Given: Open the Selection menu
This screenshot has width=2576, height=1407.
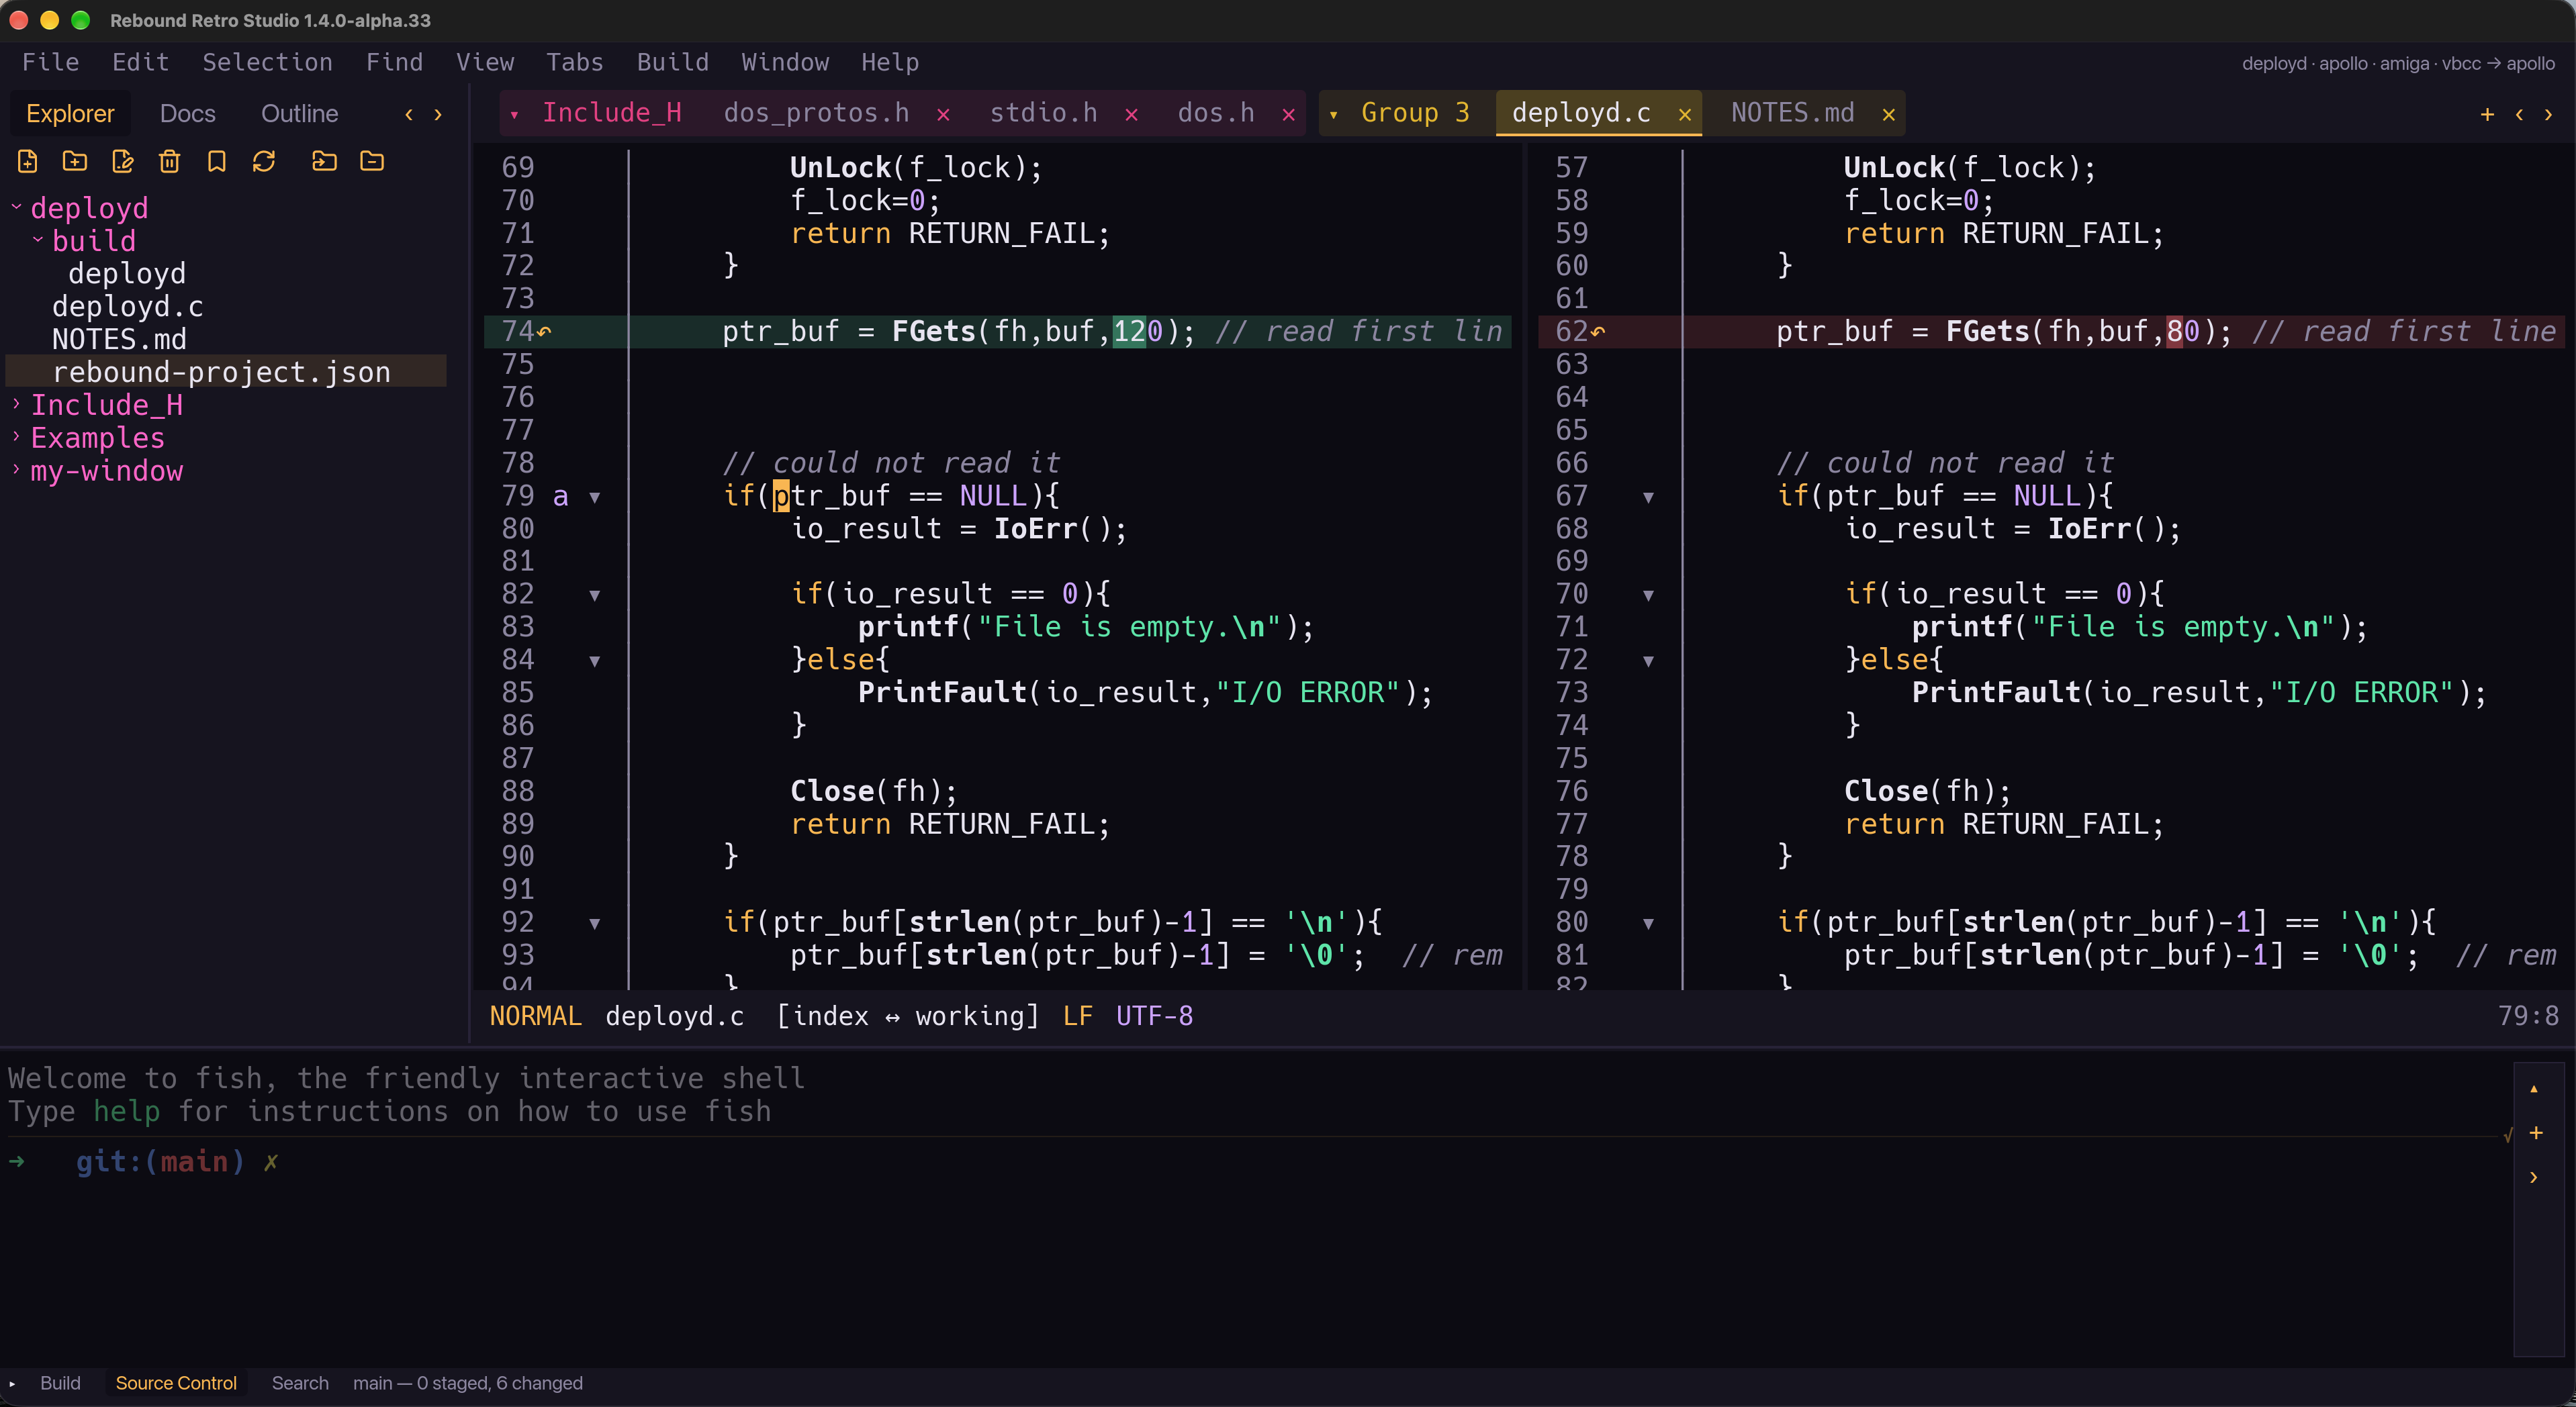Looking at the screenshot, I should [267, 62].
